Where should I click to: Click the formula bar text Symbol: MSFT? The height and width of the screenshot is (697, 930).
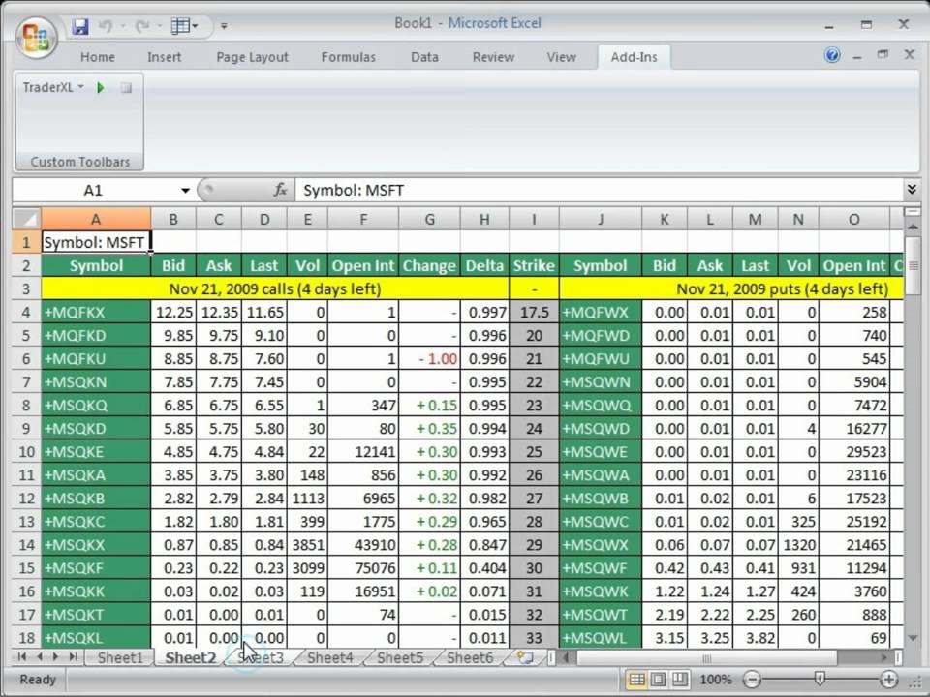click(x=354, y=191)
